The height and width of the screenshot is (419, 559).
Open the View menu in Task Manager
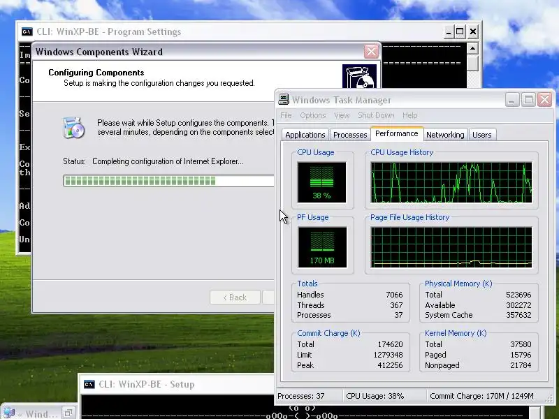point(342,115)
